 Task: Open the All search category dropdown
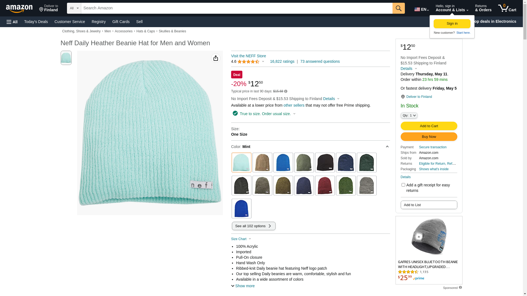(74, 8)
